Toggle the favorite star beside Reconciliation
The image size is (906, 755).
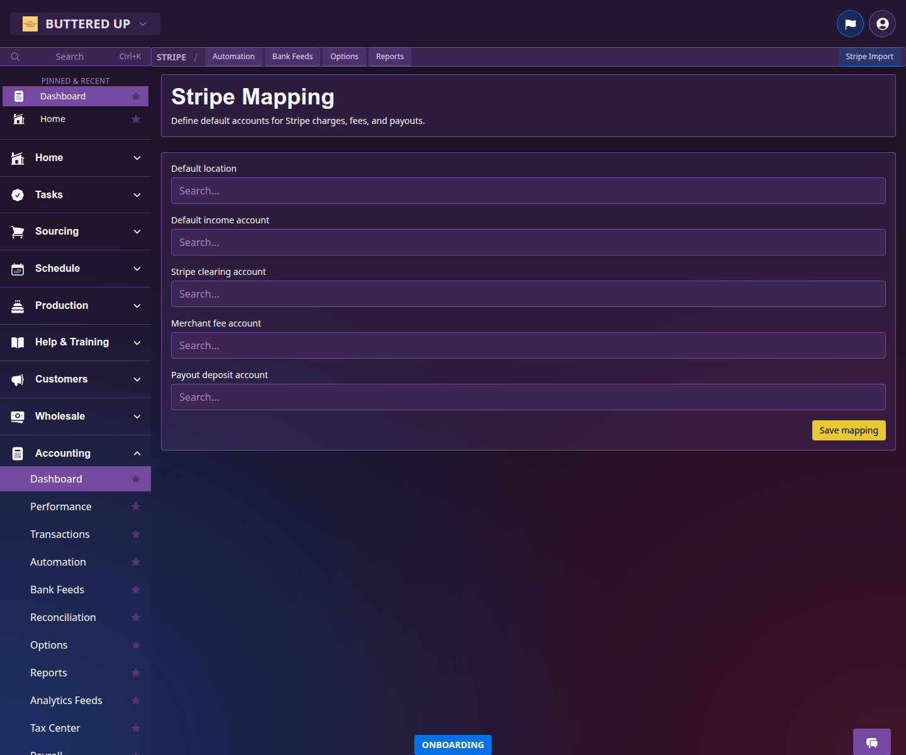(x=136, y=617)
